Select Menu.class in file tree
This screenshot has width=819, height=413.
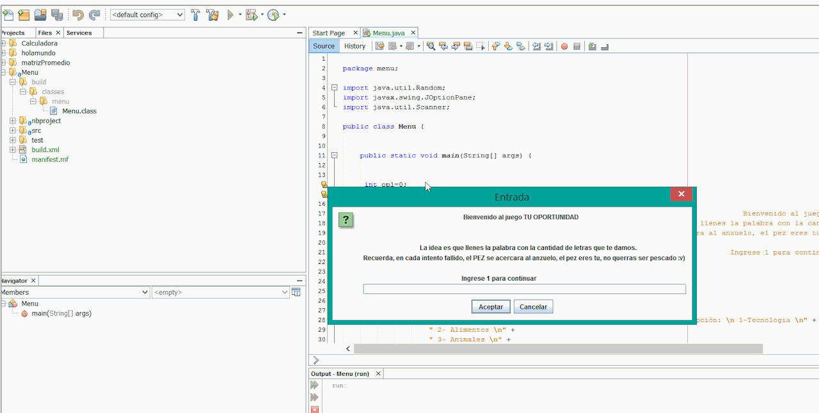(x=79, y=111)
